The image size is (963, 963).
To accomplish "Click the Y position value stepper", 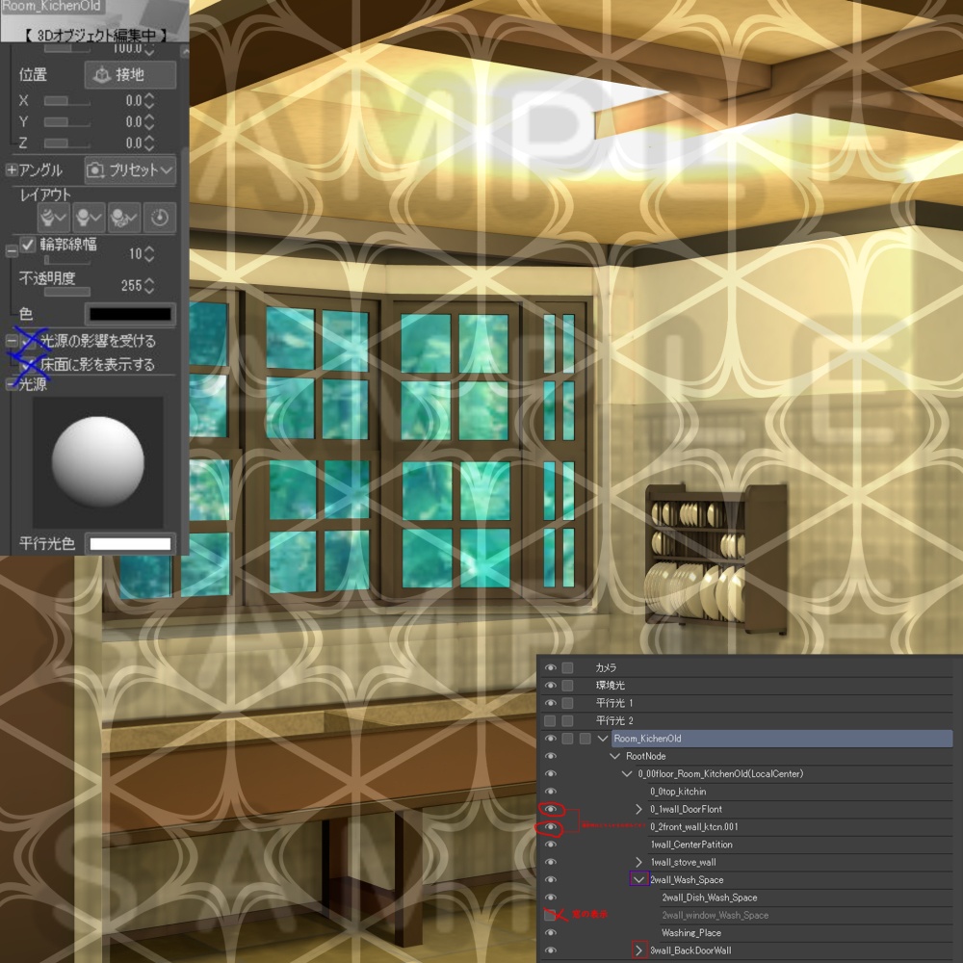I will click(x=148, y=122).
